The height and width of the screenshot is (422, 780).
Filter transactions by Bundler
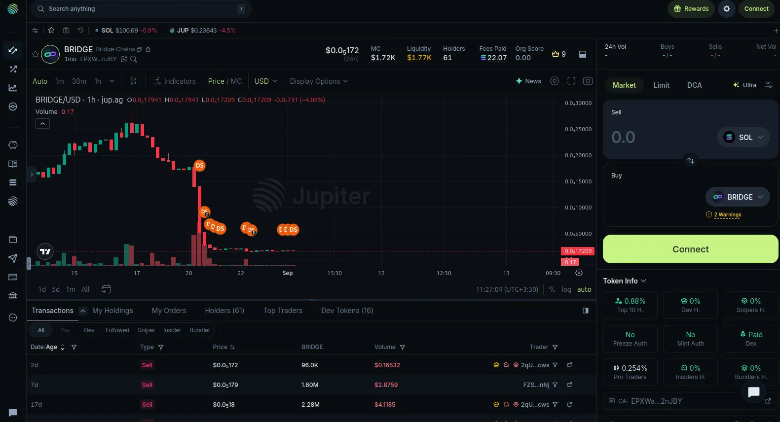click(x=200, y=330)
